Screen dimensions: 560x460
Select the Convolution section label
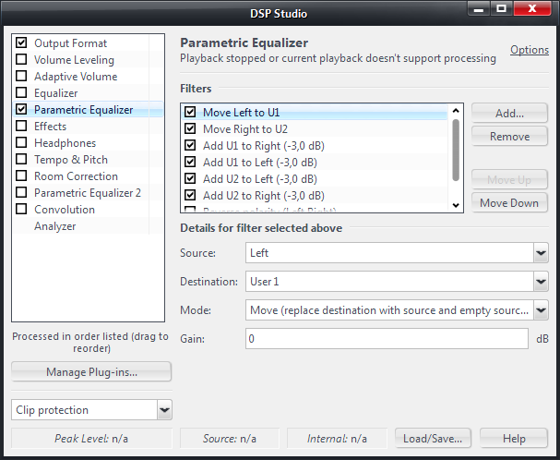pos(65,210)
